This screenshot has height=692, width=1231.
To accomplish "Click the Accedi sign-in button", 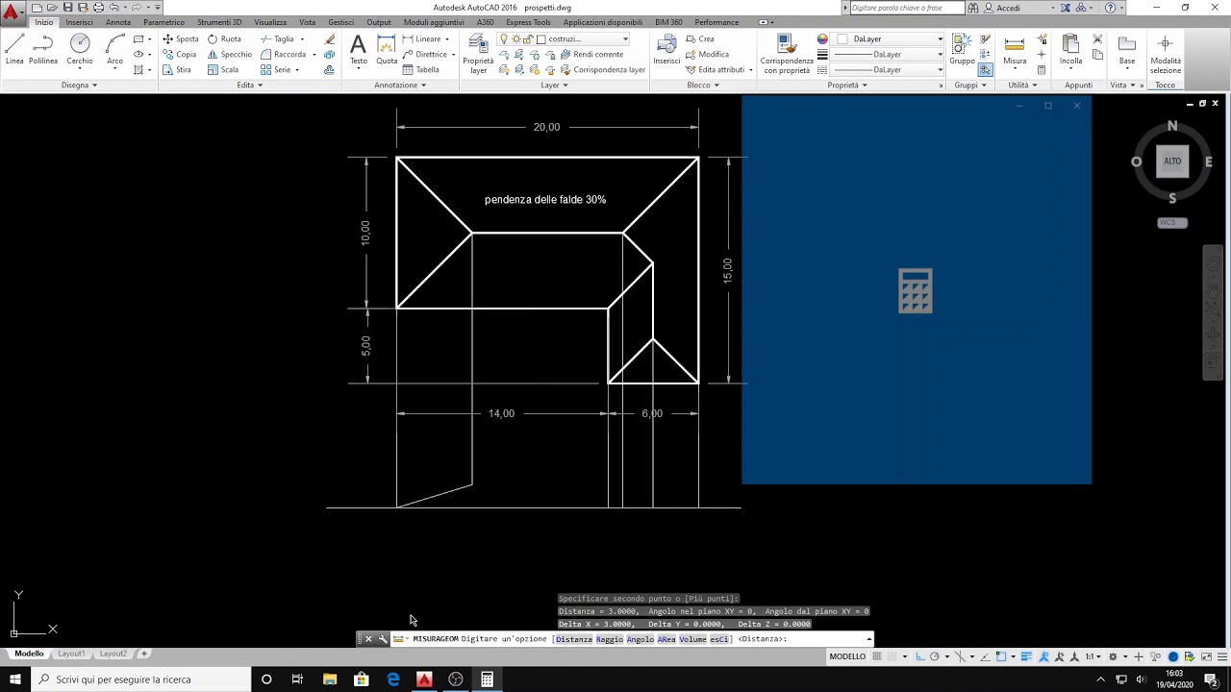I will 1002,8.
